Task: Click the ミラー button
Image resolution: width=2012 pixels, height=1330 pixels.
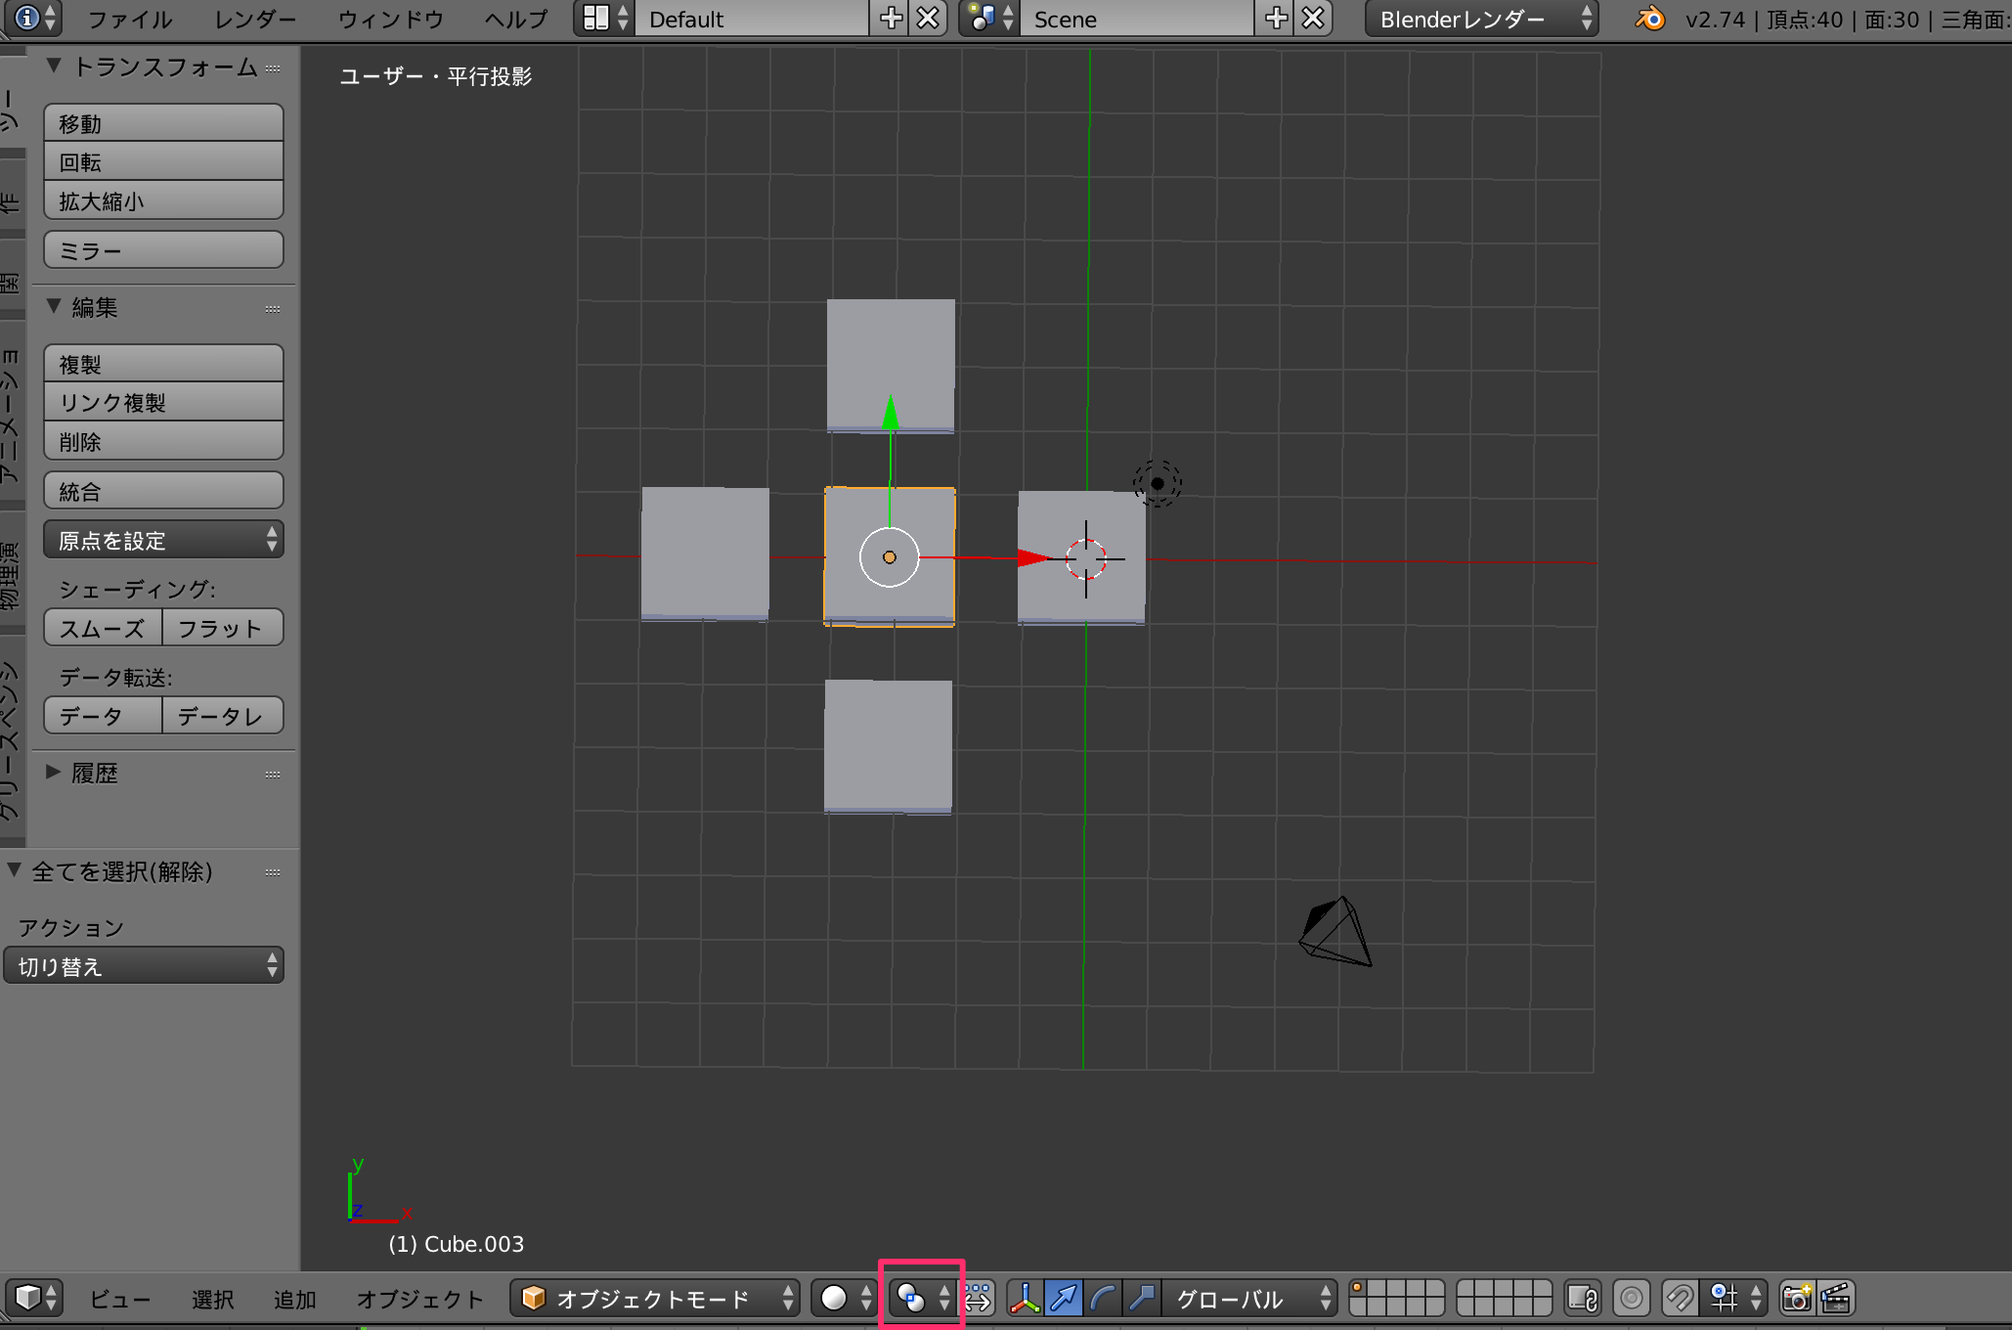Action: (163, 250)
